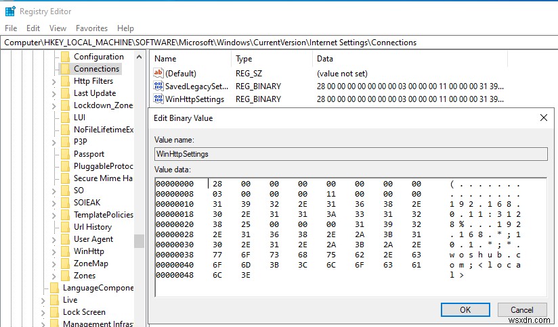Open the Help menu
This screenshot has height=327, width=558.
tap(125, 28)
